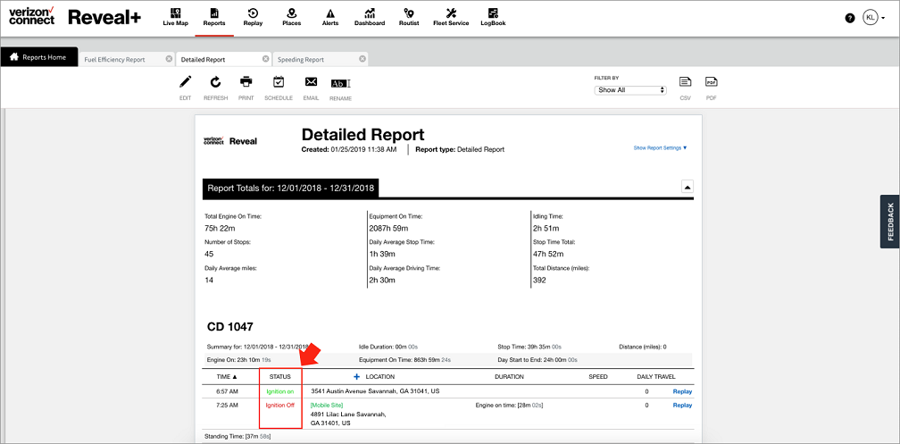This screenshot has height=444, width=900.
Task: Open the Filter By Show All dropdown
Action: pyautogui.click(x=629, y=90)
